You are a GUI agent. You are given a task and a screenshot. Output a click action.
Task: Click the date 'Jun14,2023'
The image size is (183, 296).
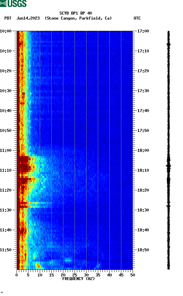pyautogui.click(x=28, y=18)
